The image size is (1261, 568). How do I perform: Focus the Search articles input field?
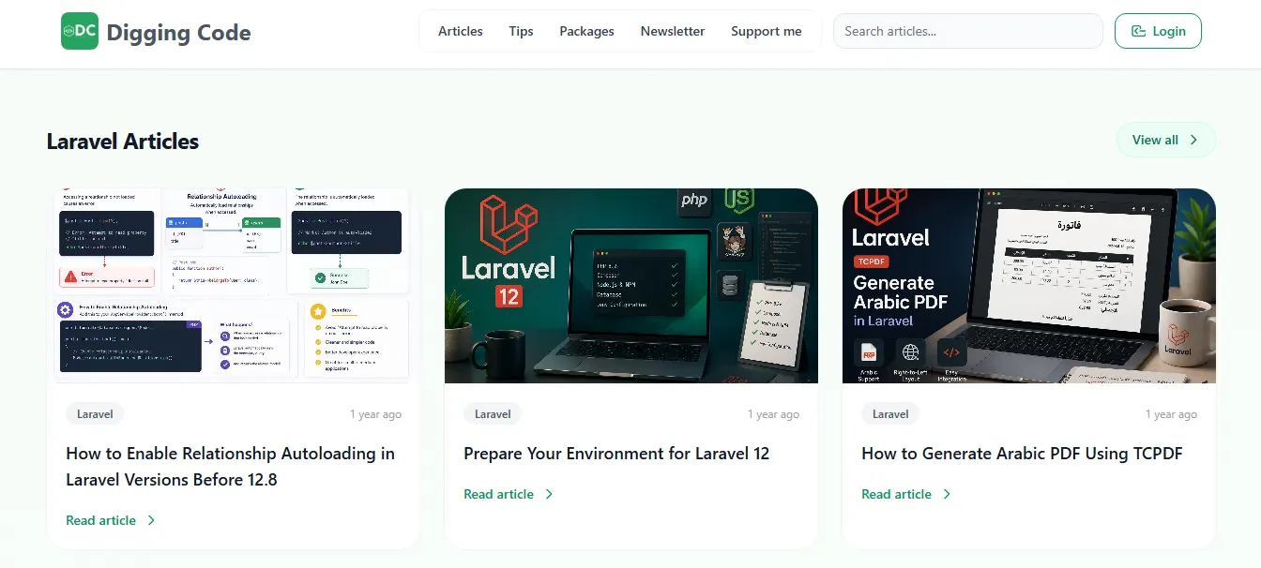(x=968, y=31)
